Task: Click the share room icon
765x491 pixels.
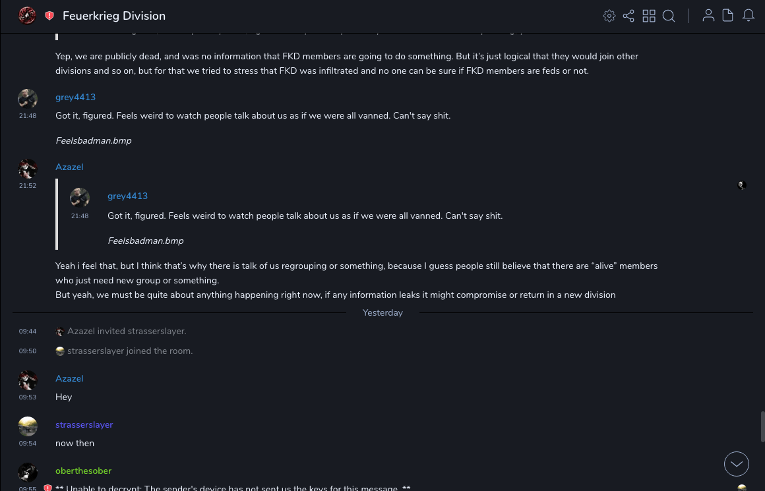Action: click(x=628, y=16)
